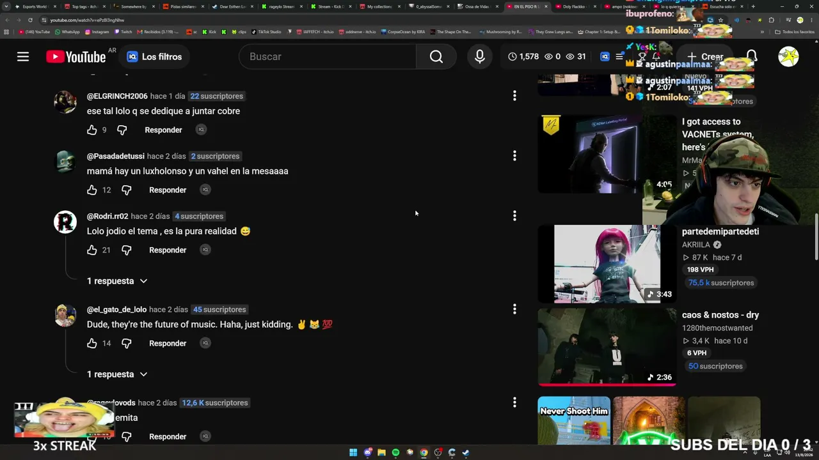Open the YouTube guide hamburger menu
The height and width of the screenshot is (460, 819).
23,57
